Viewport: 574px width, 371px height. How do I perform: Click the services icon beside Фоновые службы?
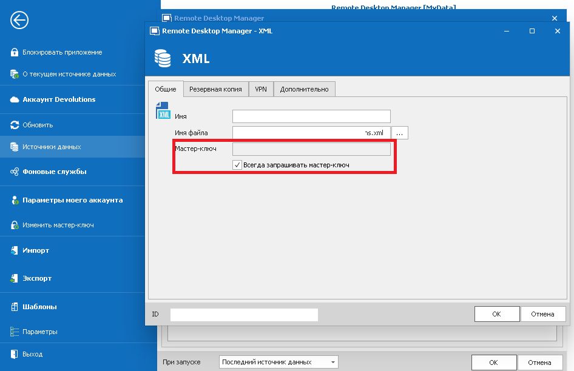[15, 172]
